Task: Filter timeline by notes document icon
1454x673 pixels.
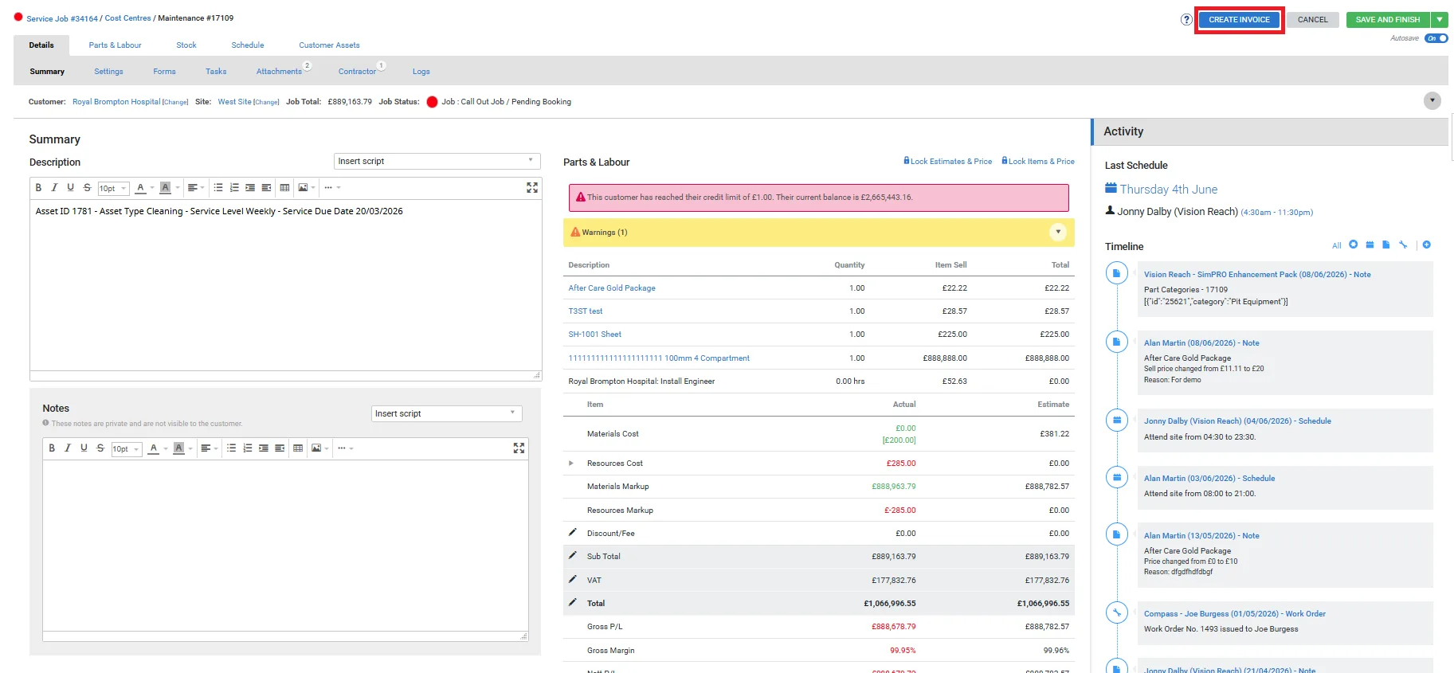Action: (1386, 245)
